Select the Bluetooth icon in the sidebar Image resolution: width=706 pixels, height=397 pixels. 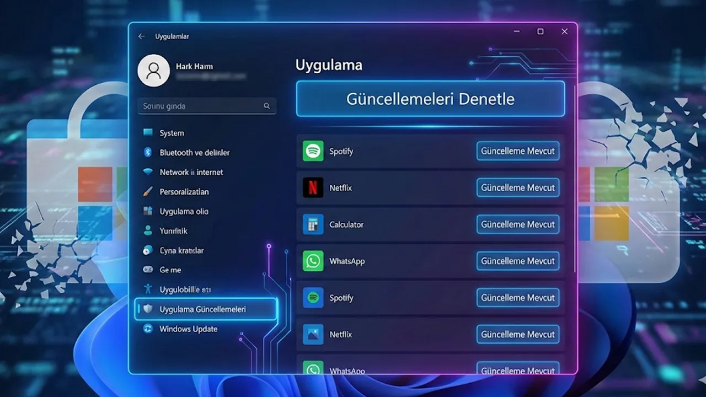[147, 152]
